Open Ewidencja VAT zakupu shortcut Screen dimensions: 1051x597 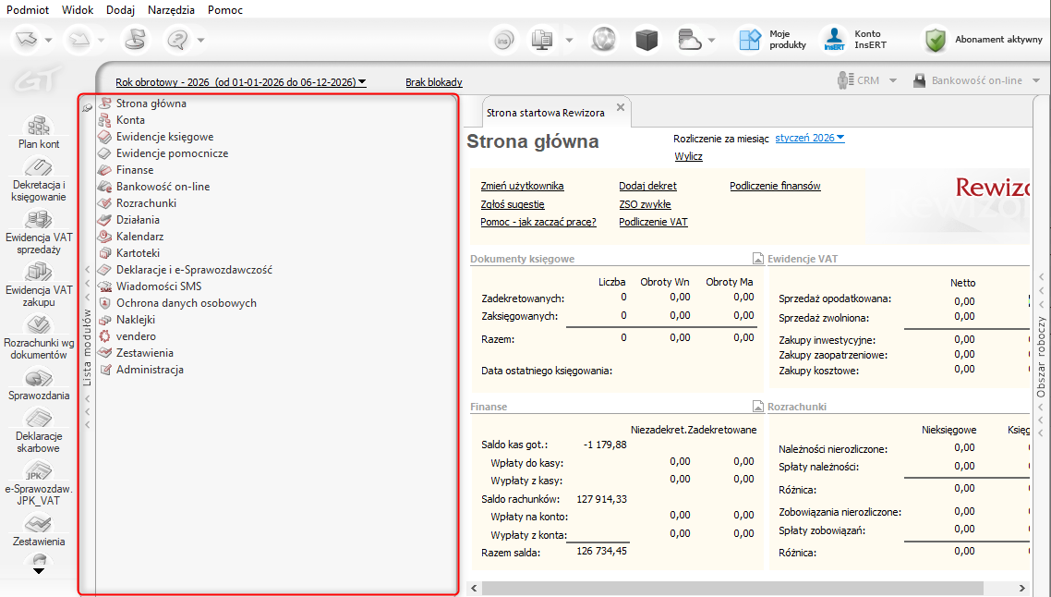tap(39, 285)
